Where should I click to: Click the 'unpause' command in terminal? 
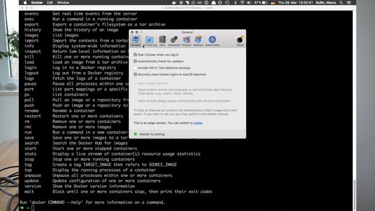pyautogui.click(x=33, y=175)
